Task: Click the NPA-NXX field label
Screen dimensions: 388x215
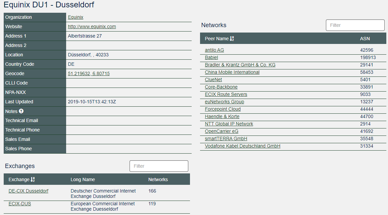Action: 15,92
